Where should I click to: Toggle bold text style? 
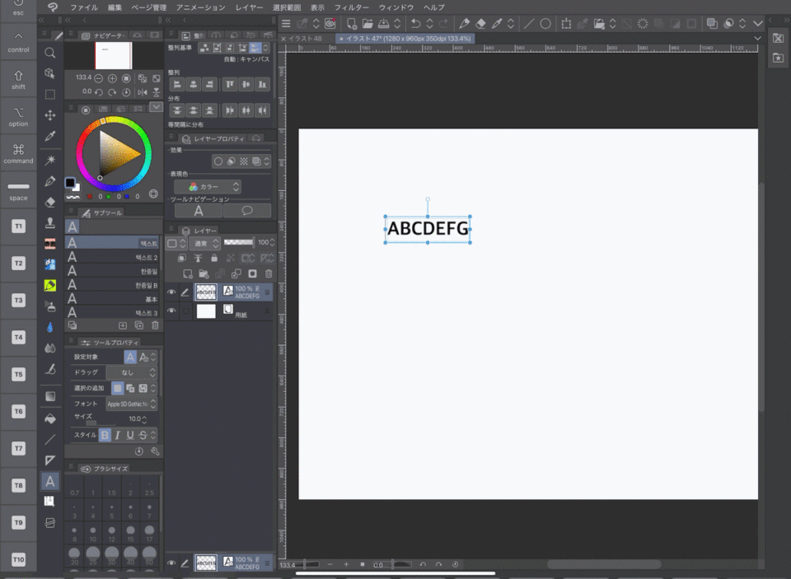pos(105,435)
